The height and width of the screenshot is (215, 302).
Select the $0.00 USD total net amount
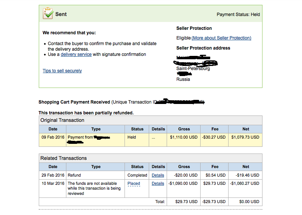pos(249,202)
